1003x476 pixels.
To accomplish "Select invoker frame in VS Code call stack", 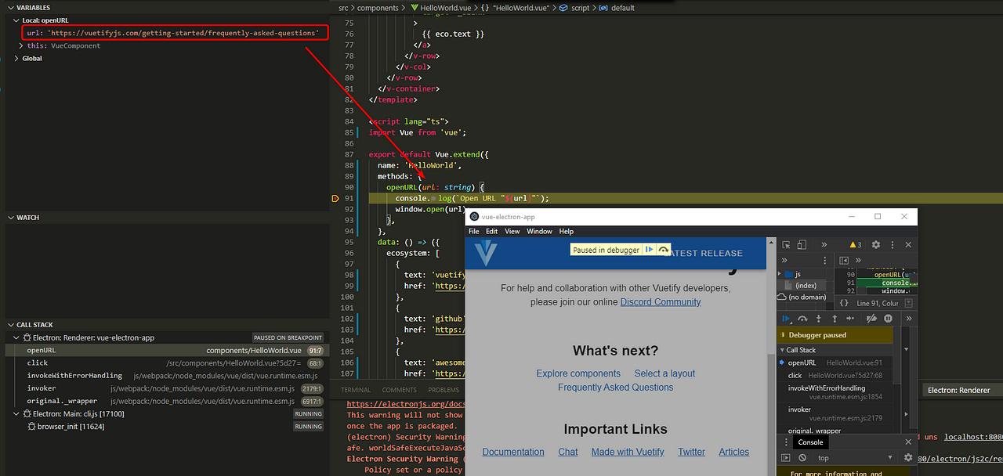I will click(x=166, y=388).
